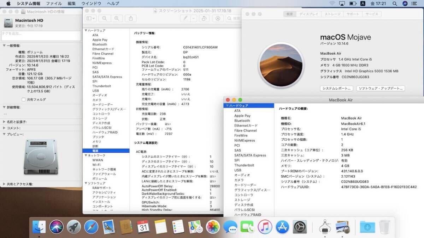Collapse the 一般情報 section
This screenshot has width=424, height=238.
[x=4, y=46]
